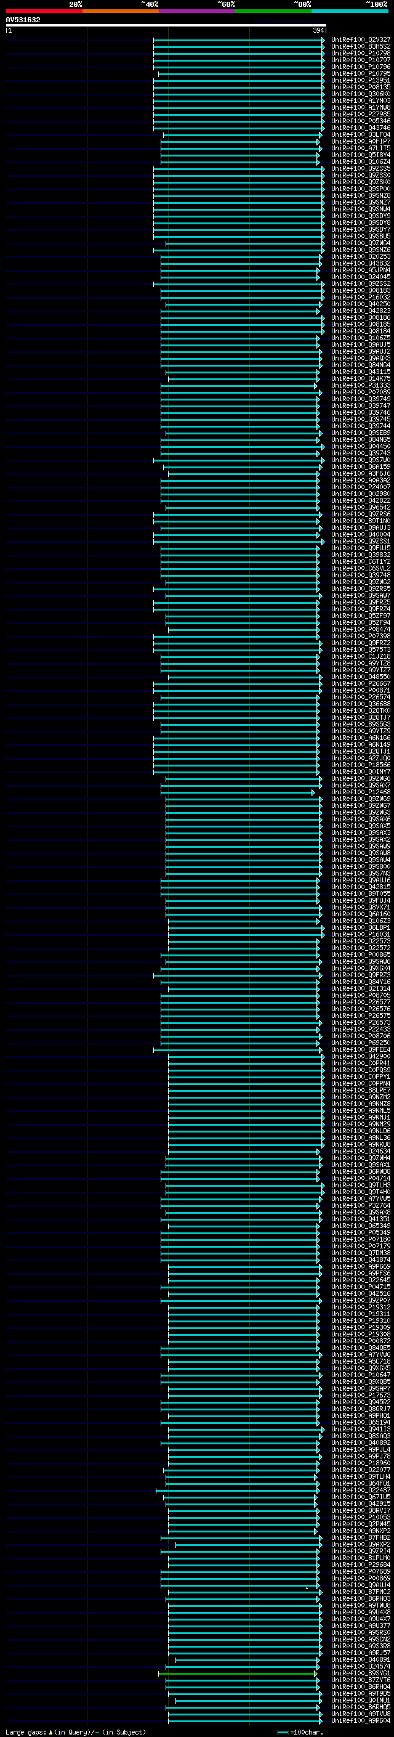Select subject label UniRef100_P08474
Viewport: 394px width, 1737px height.
click(x=361, y=630)
